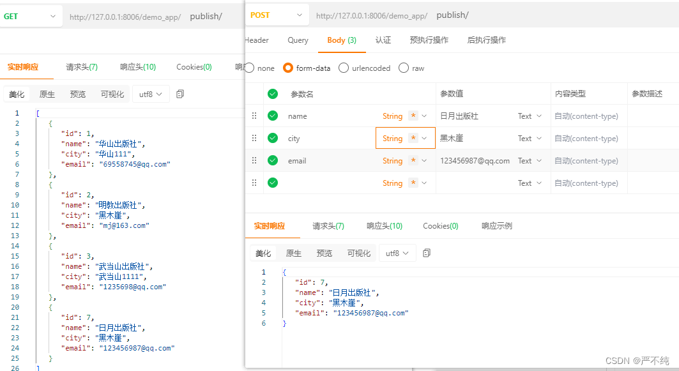Copy response in the GET window
The width and height of the screenshot is (679, 371).
180,94
